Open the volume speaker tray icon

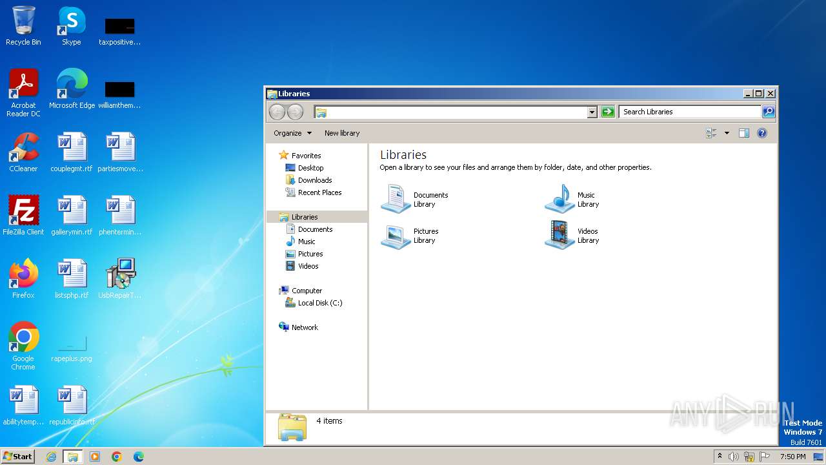[x=734, y=457]
